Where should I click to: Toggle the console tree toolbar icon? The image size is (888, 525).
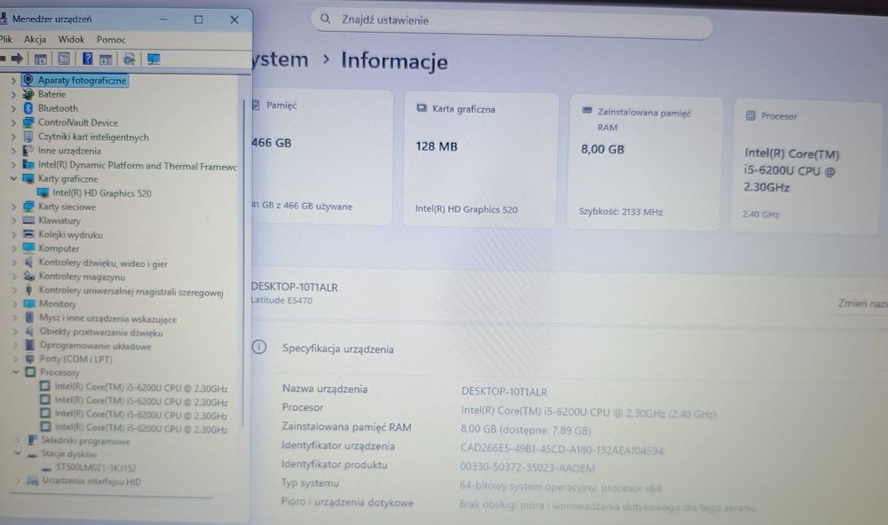tap(41, 59)
